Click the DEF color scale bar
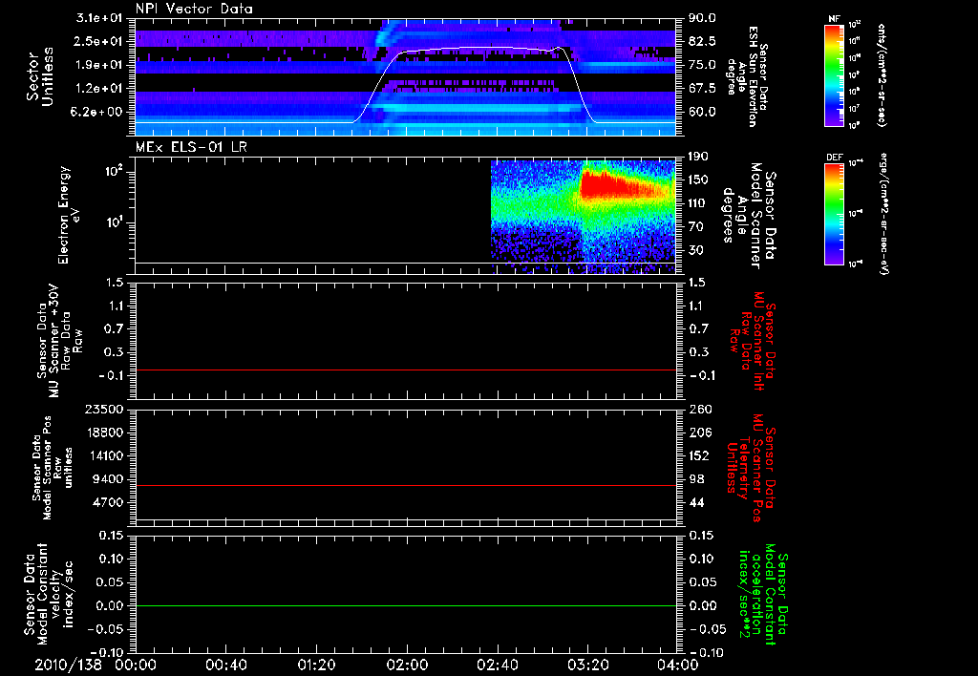 click(x=834, y=214)
